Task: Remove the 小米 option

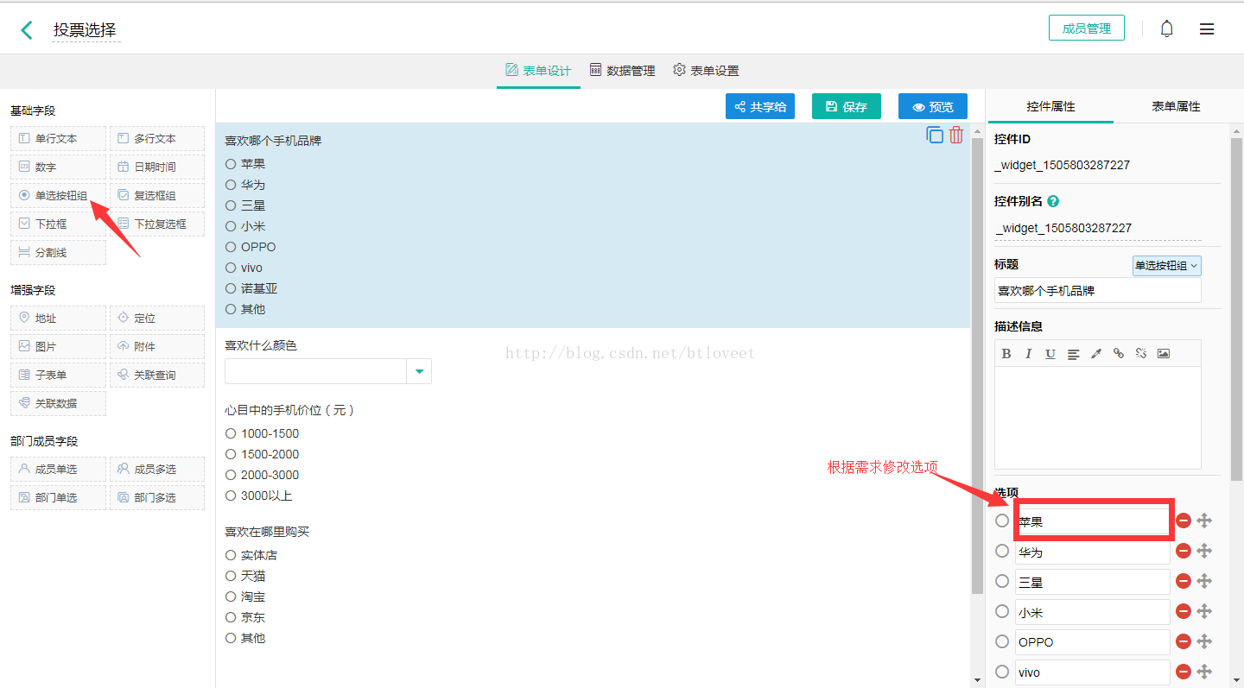Action: coord(1184,611)
